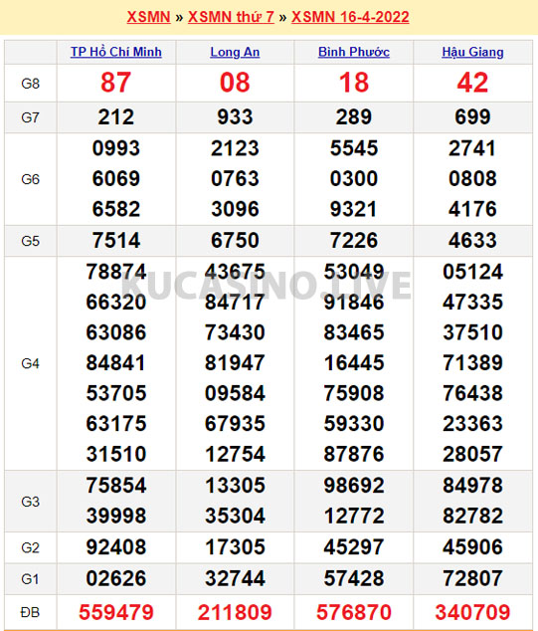Select the G2 number 45906

(x=472, y=546)
